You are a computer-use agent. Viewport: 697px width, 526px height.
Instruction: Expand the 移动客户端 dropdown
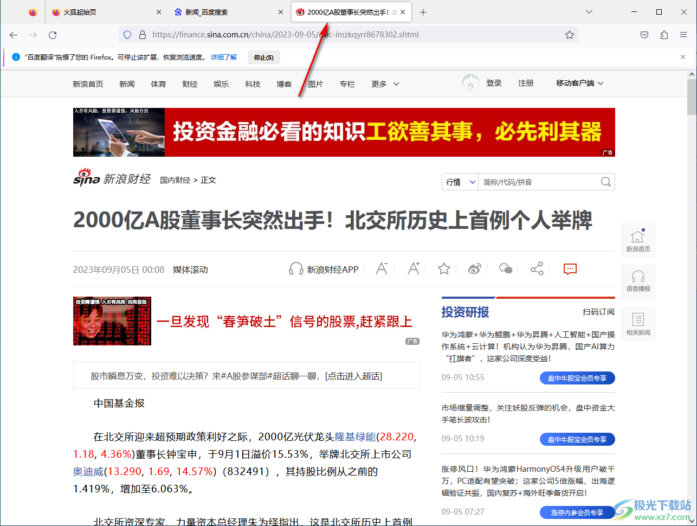580,83
